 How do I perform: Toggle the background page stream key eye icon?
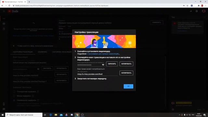click(38, 69)
